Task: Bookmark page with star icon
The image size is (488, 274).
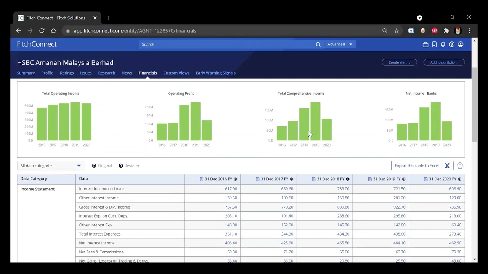Action: (396, 30)
